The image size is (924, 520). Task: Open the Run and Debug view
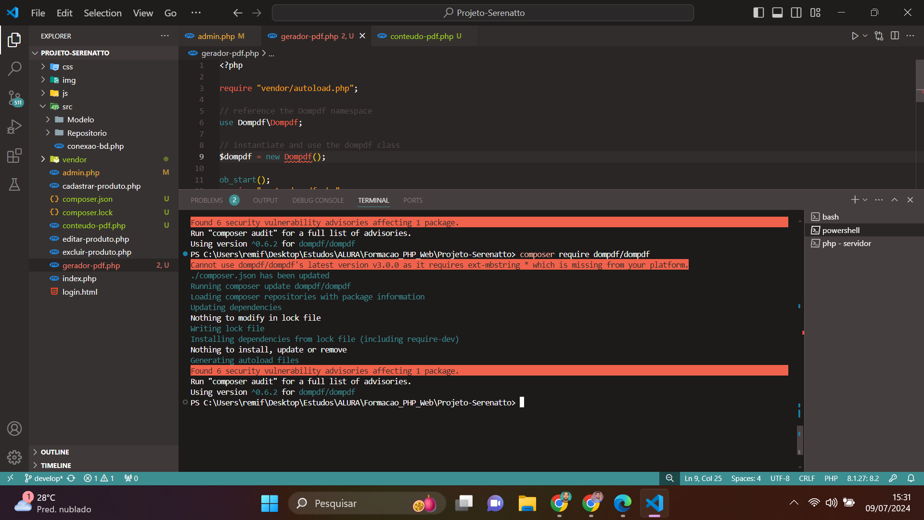click(14, 127)
